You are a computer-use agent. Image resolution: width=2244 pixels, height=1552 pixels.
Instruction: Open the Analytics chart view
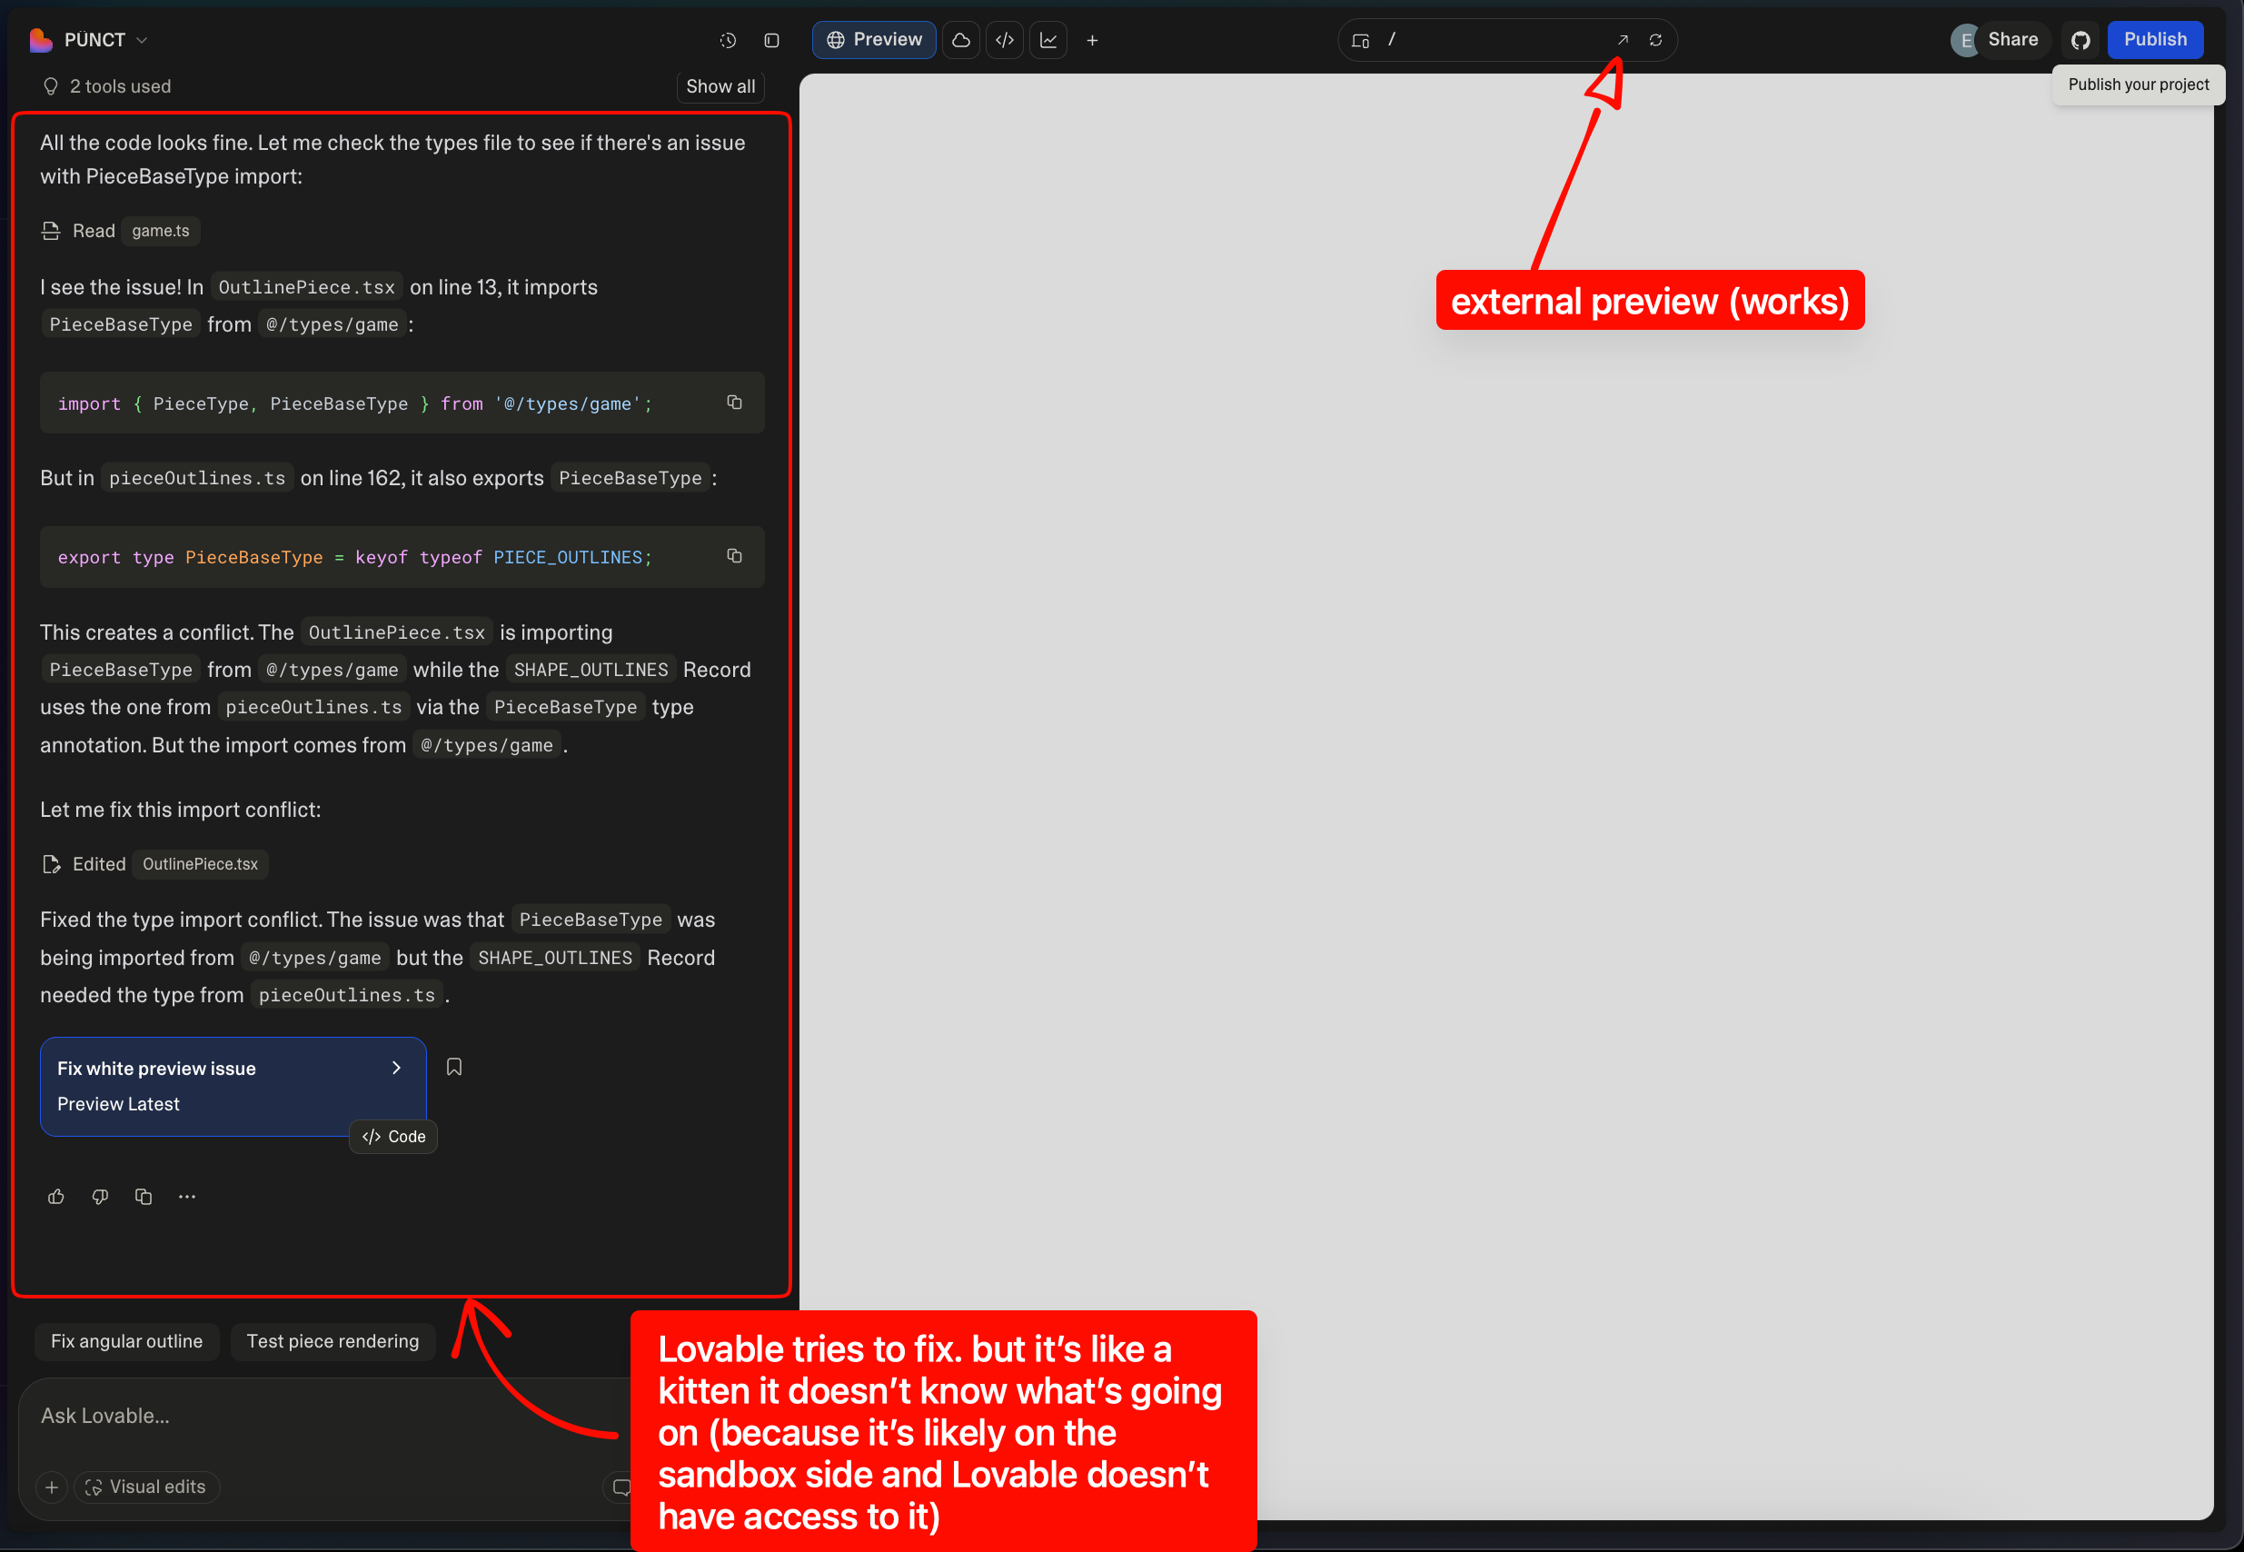(1048, 40)
